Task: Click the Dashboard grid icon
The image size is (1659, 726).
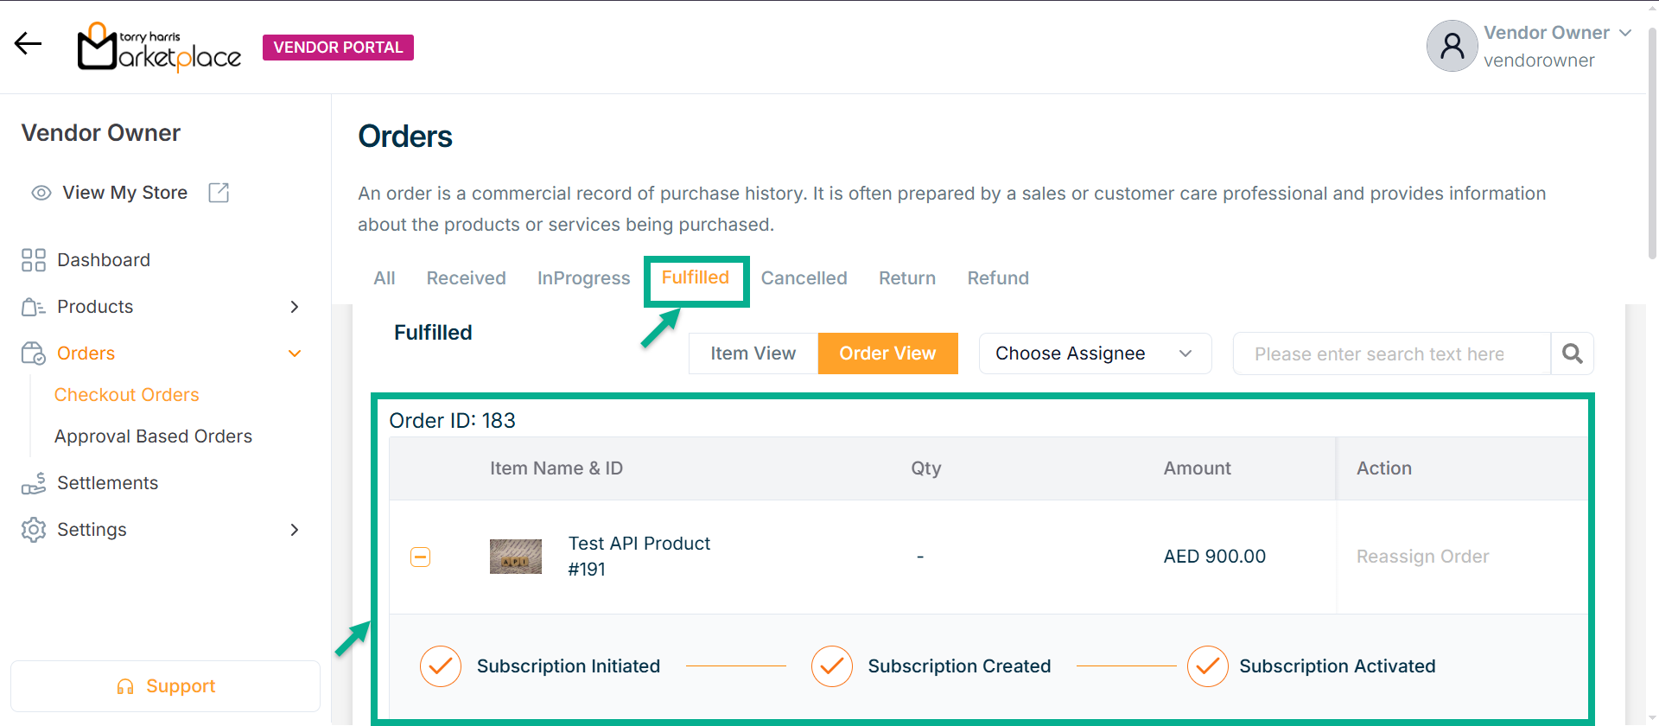Action: [x=34, y=260]
